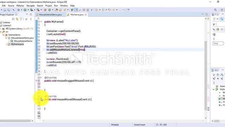225x127 pixels.
Task: Select the MouselistenerDemo class node
Action: (23, 41)
